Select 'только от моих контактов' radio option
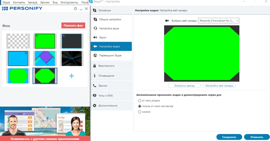Screen dimensions: 270x141 coord(140,106)
